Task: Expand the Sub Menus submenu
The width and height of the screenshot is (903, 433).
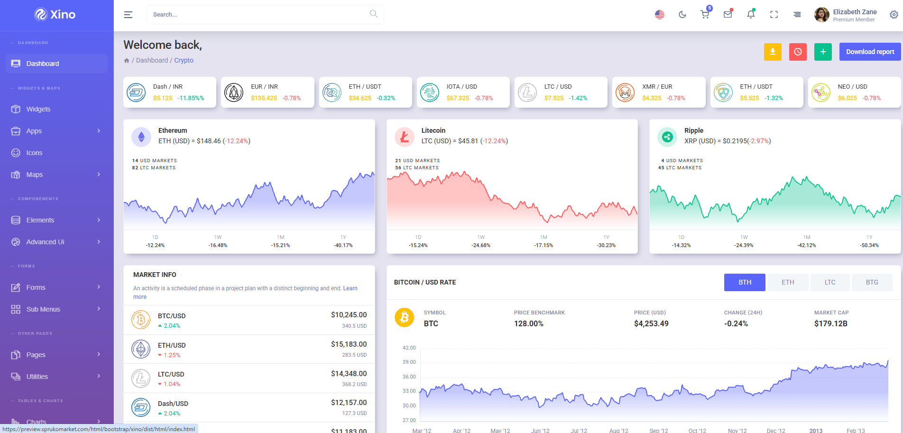Action: coord(56,309)
